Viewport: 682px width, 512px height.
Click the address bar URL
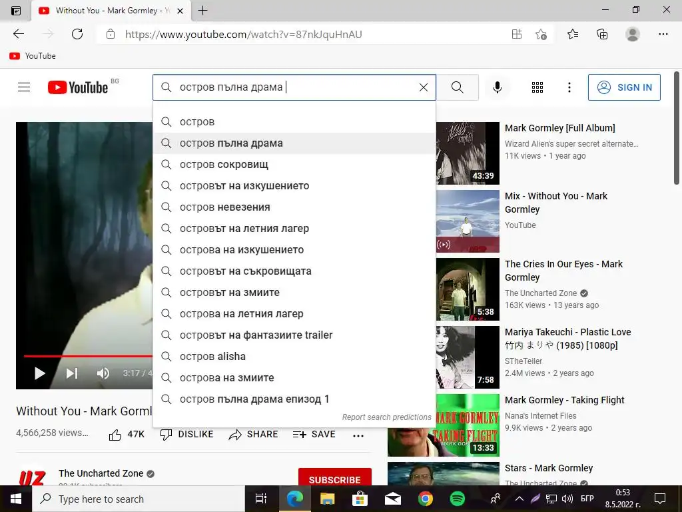[243, 35]
